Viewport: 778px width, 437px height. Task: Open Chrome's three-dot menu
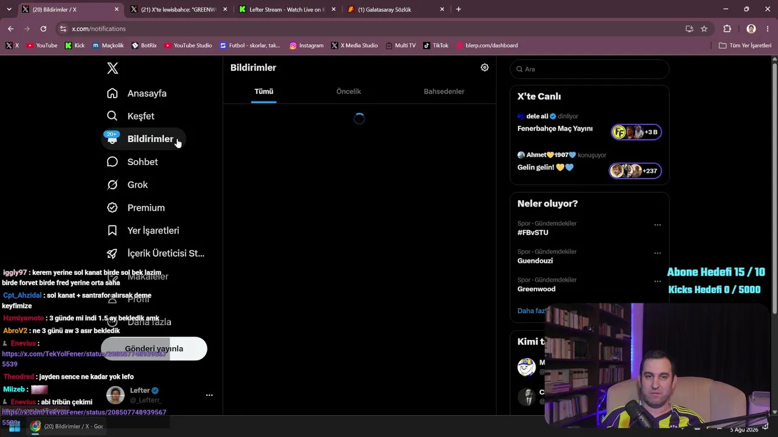(x=768, y=29)
